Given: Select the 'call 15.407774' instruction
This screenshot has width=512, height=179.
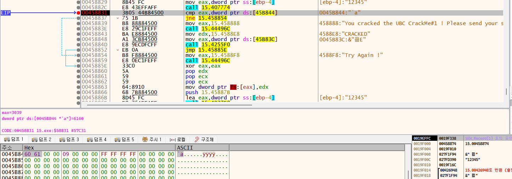Looking at the screenshot, I should [207, 7].
